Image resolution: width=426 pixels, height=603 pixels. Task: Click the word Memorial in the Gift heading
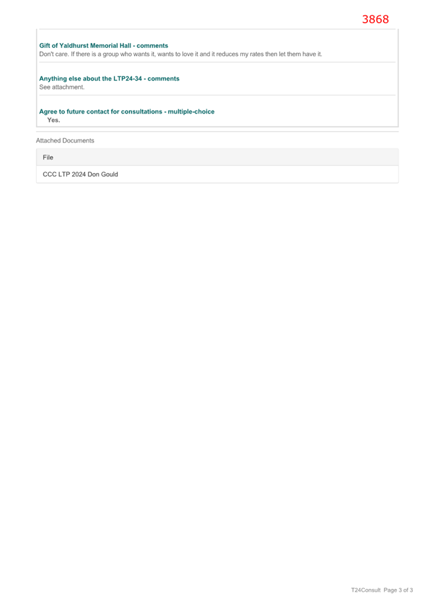click(104, 45)
